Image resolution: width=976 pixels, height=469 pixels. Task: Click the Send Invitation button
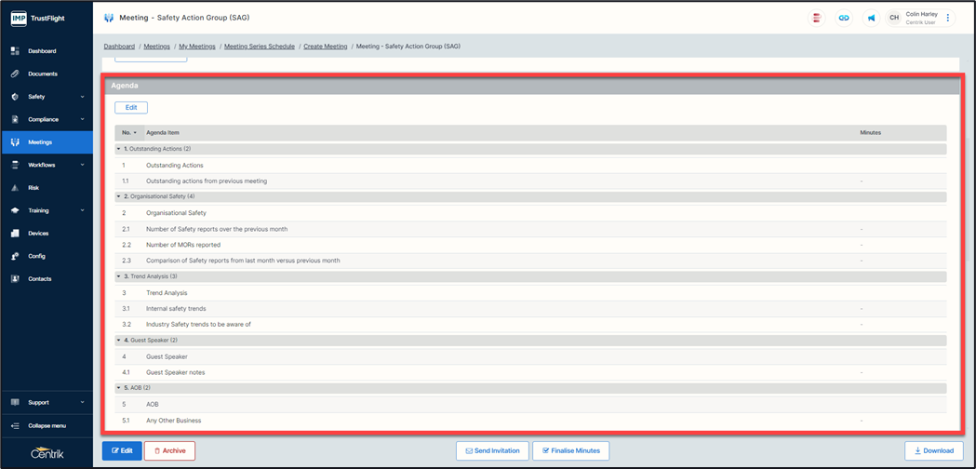[492, 450]
